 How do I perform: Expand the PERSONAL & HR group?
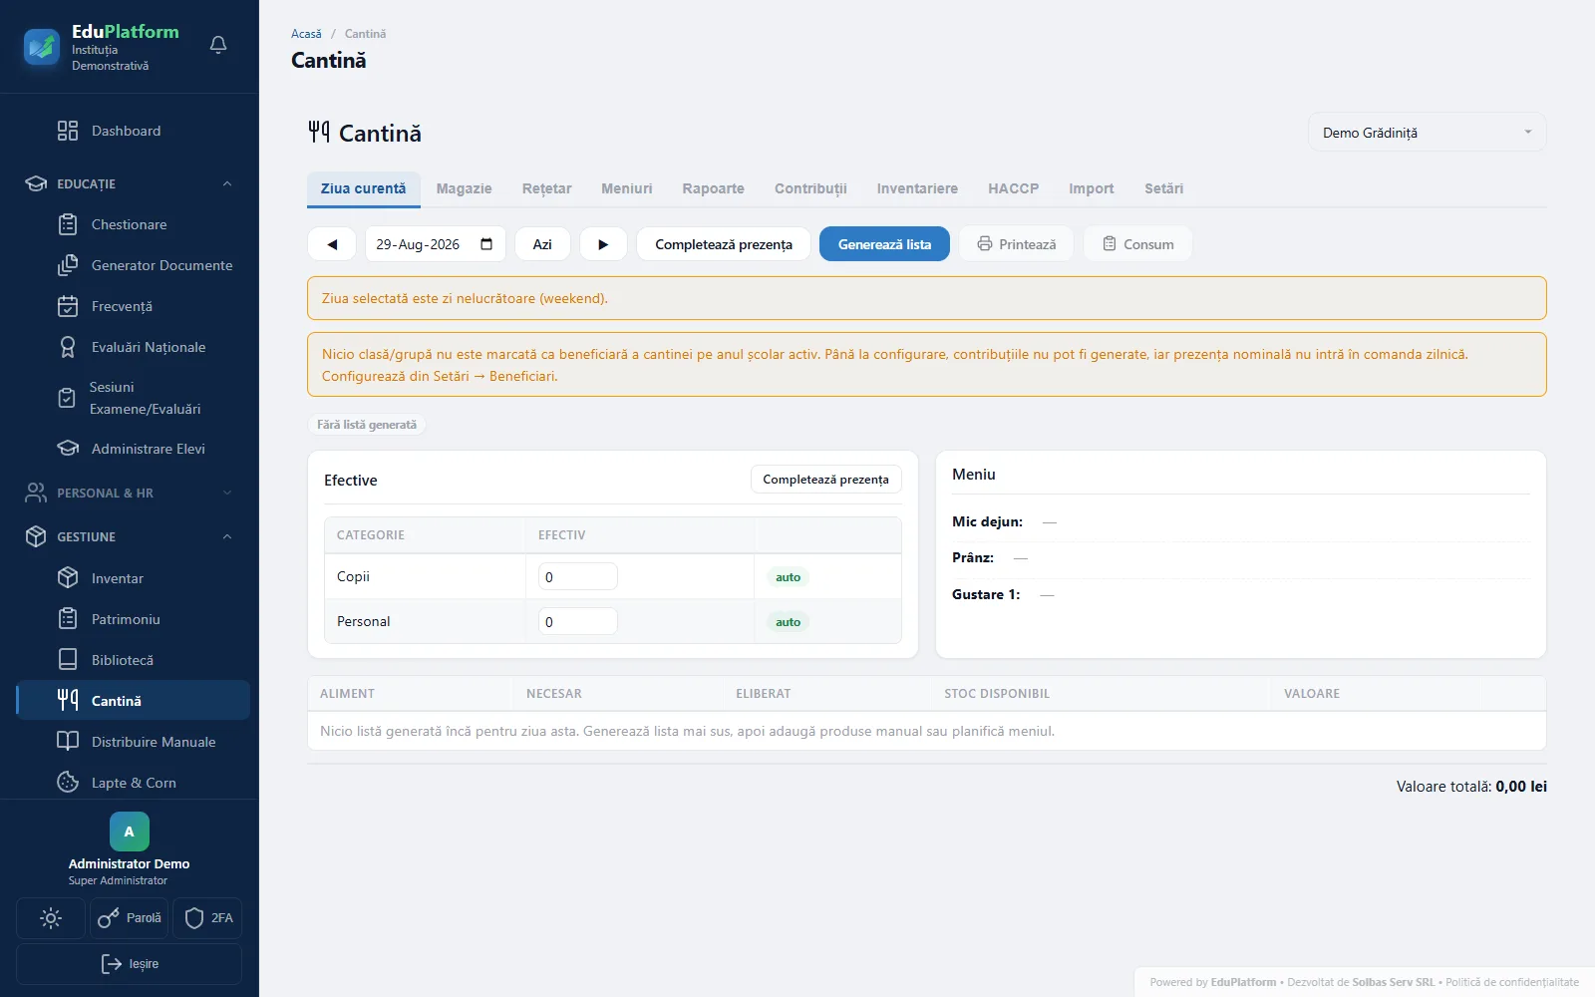tap(130, 493)
